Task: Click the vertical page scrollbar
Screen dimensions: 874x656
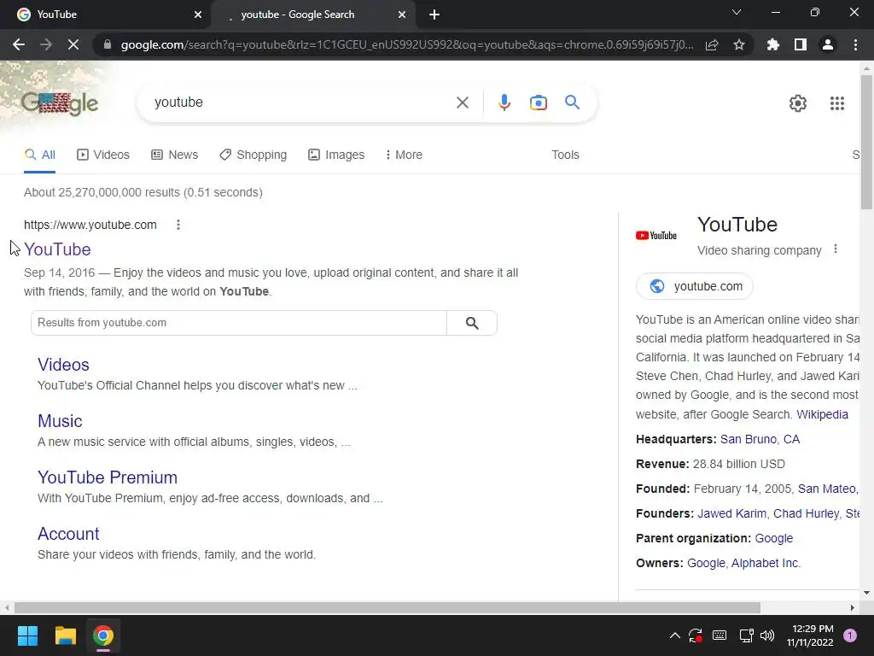Action: click(x=867, y=143)
